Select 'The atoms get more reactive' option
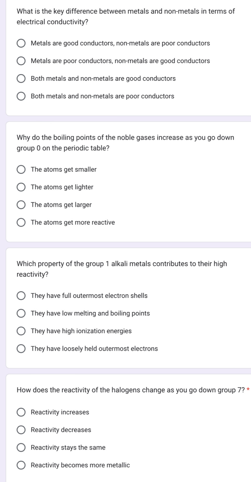This screenshot has height=482, width=251. click(x=21, y=223)
